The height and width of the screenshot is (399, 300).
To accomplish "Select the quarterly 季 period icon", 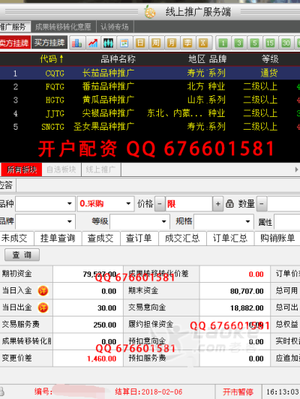I will pos(187,43).
